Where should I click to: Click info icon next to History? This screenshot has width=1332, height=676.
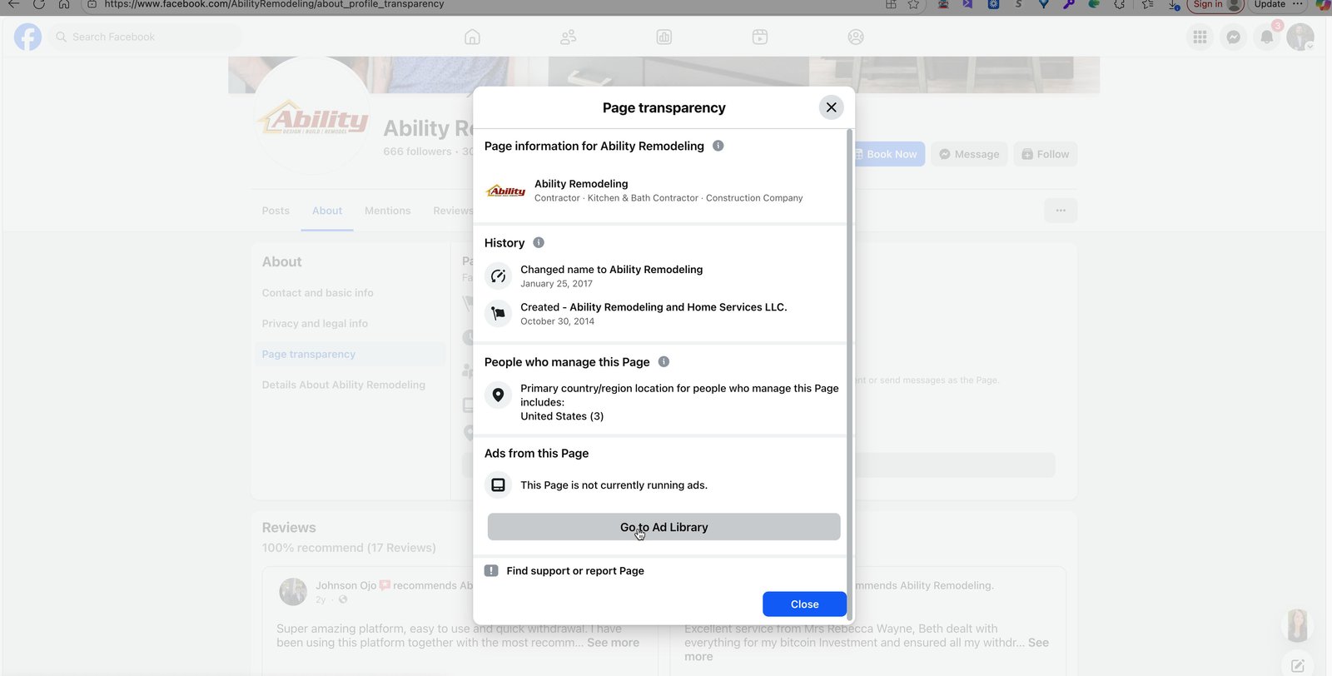tap(539, 243)
